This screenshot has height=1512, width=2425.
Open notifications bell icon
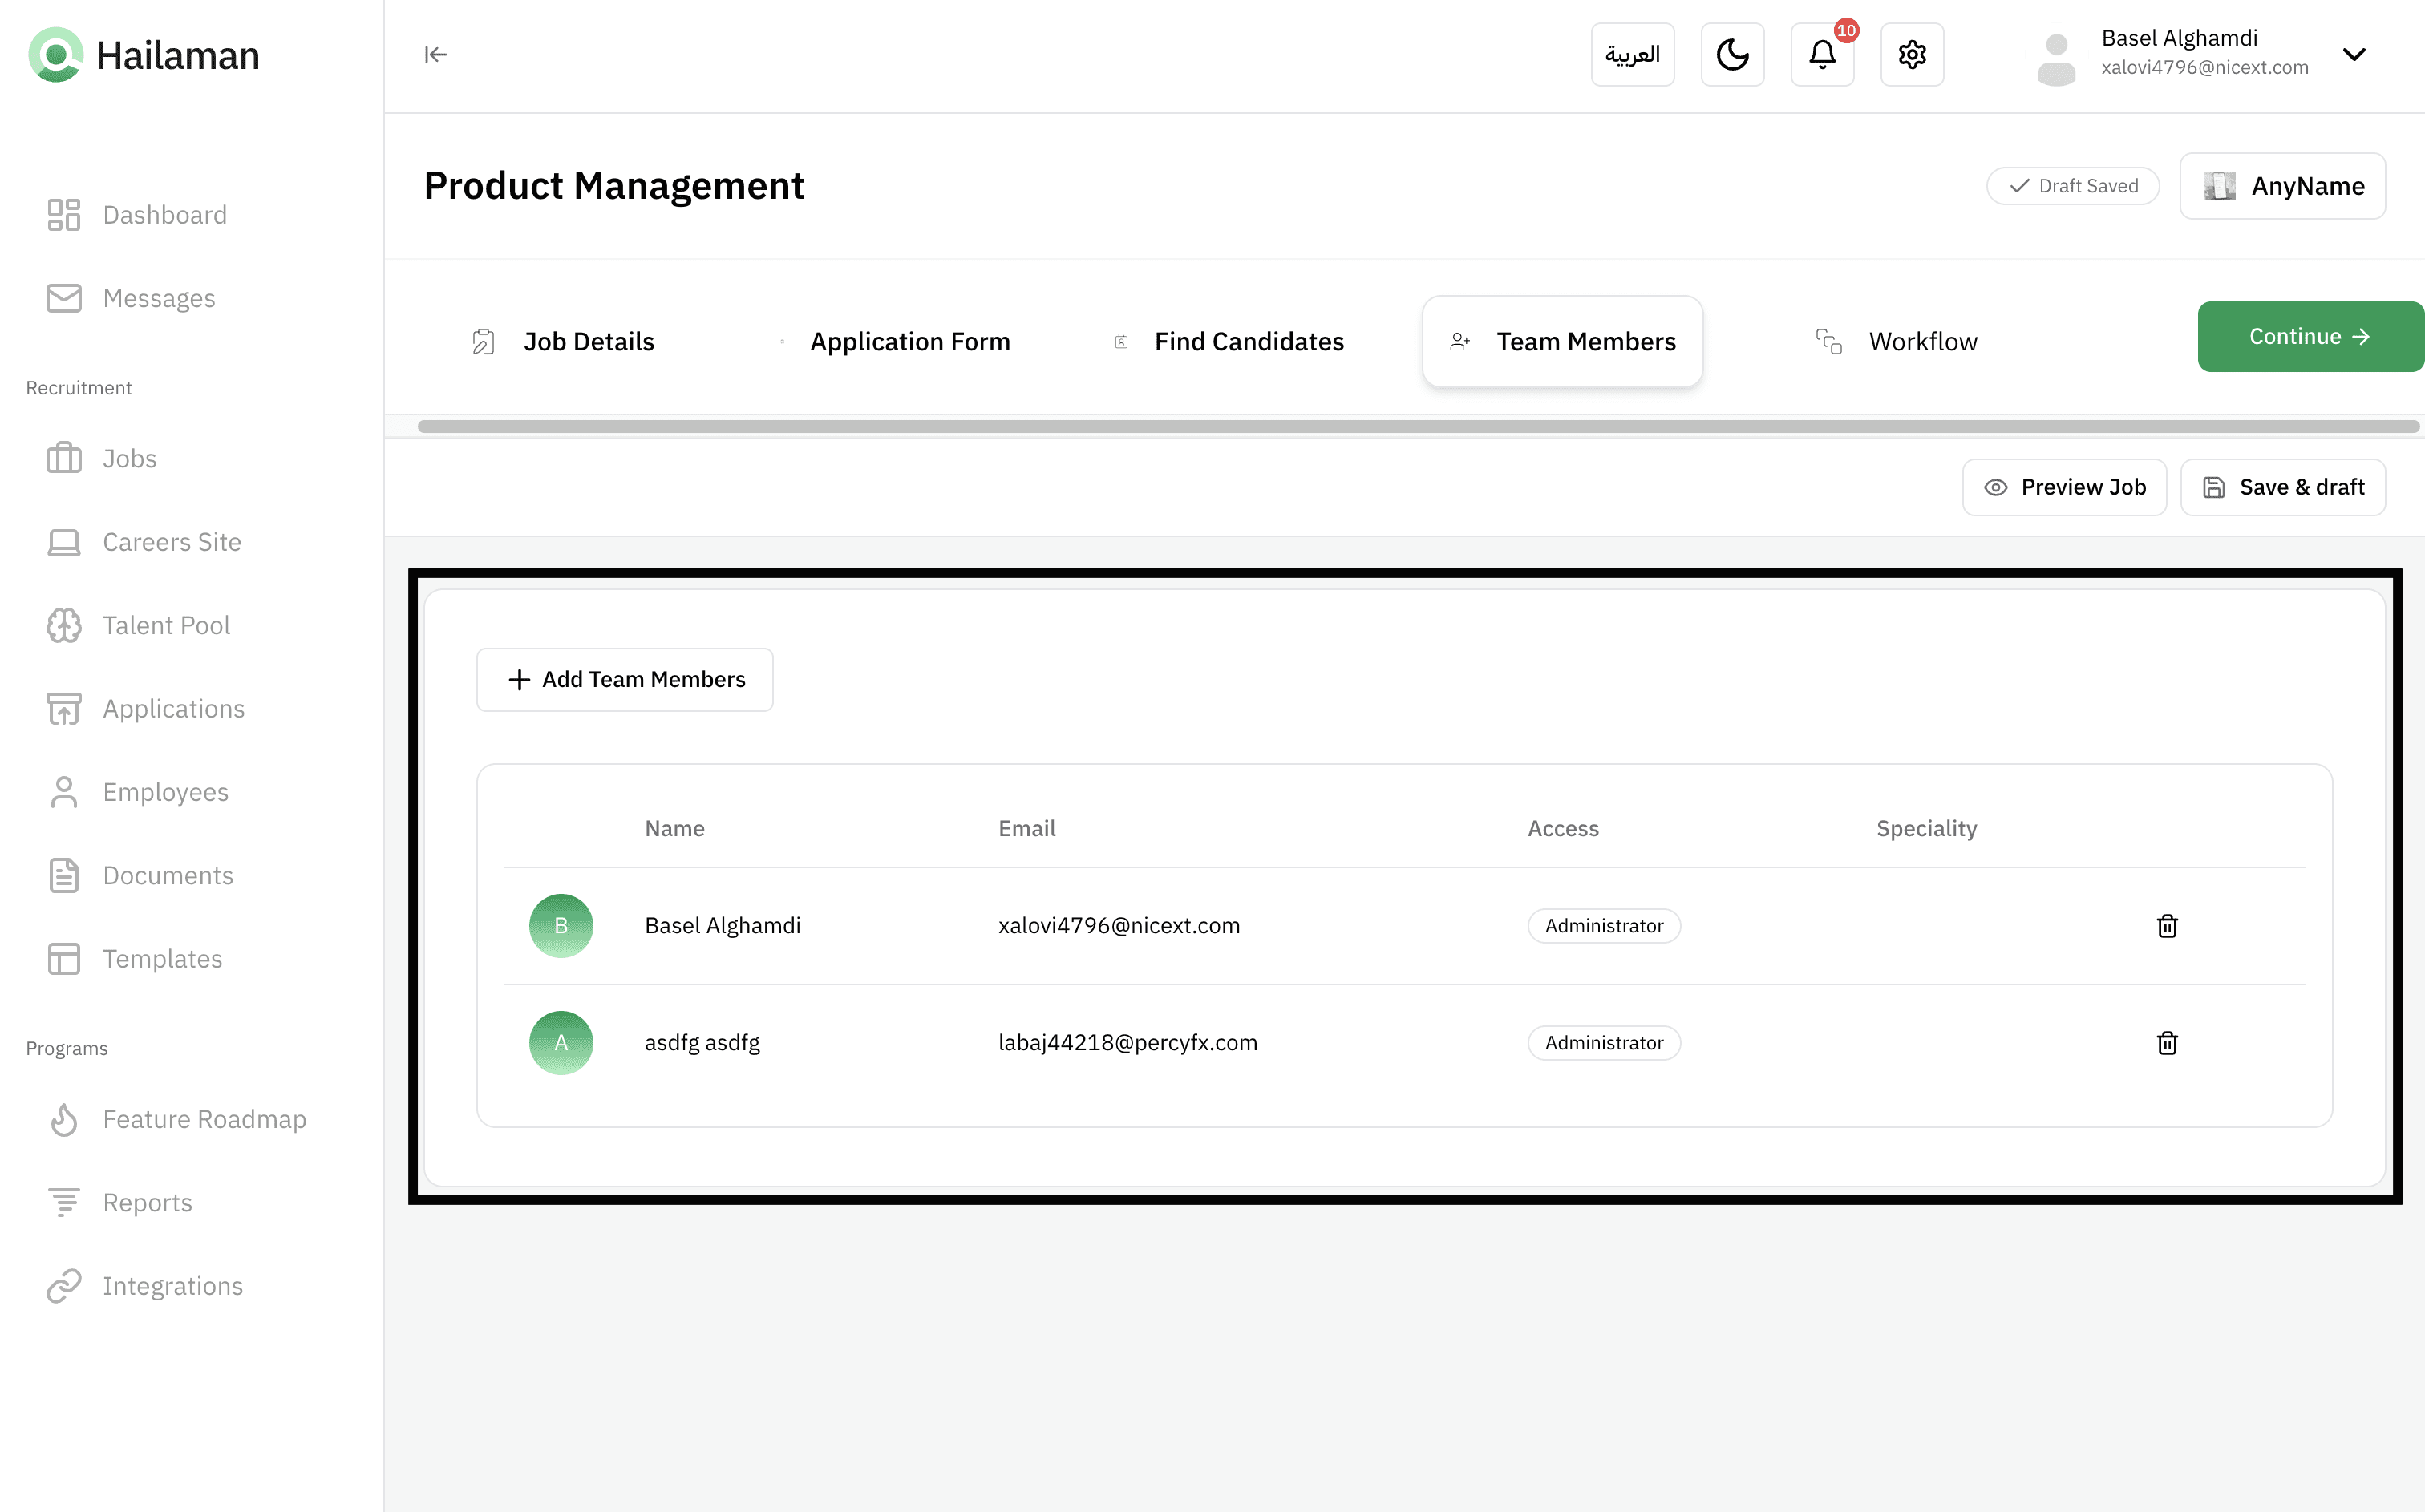coord(1822,55)
